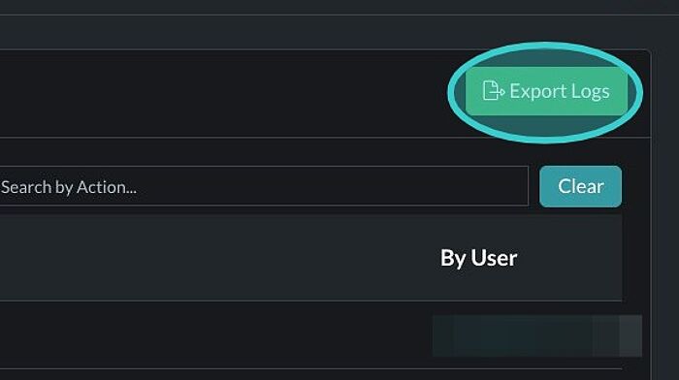Export the audit logs to file
This screenshot has height=380, width=679.
[x=546, y=91]
